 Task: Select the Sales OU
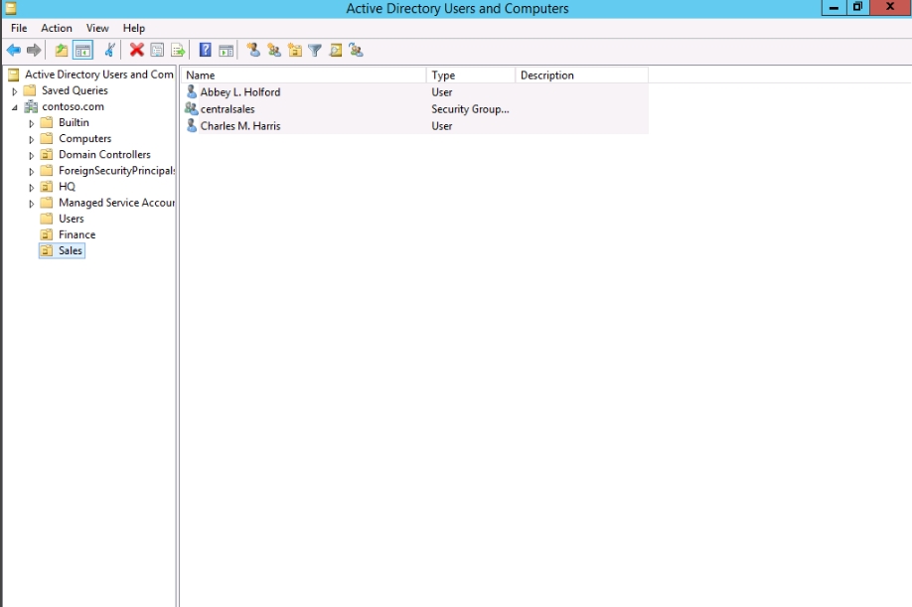(x=71, y=250)
